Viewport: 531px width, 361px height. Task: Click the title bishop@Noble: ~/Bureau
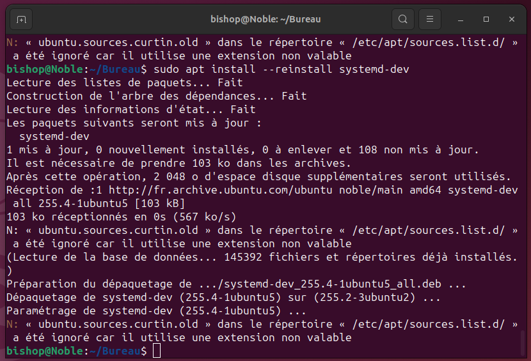265,19
